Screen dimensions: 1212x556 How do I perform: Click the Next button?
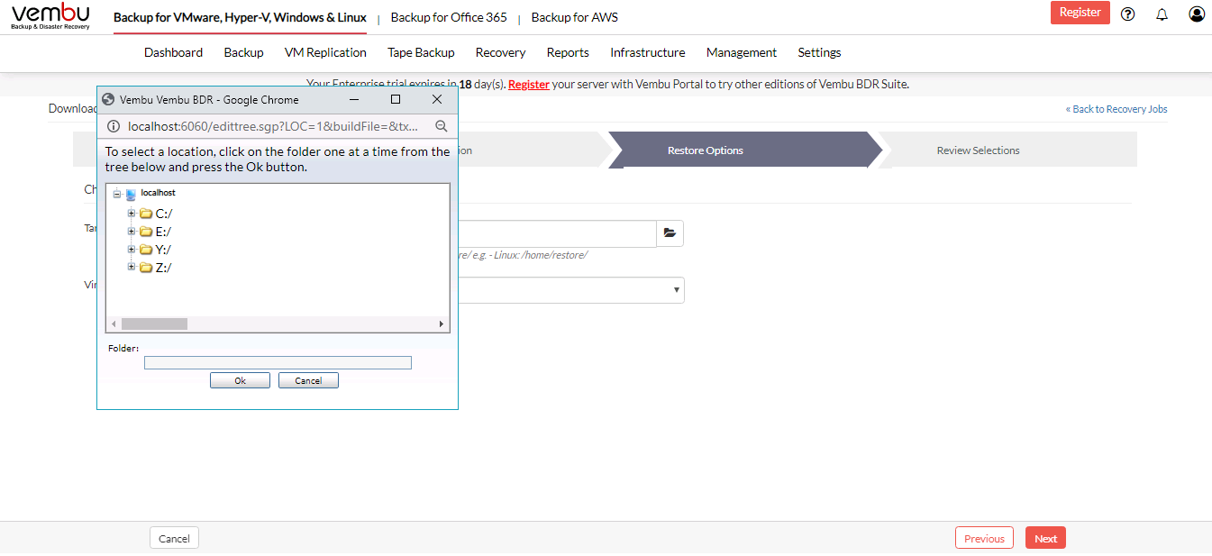coord(1045,538)
